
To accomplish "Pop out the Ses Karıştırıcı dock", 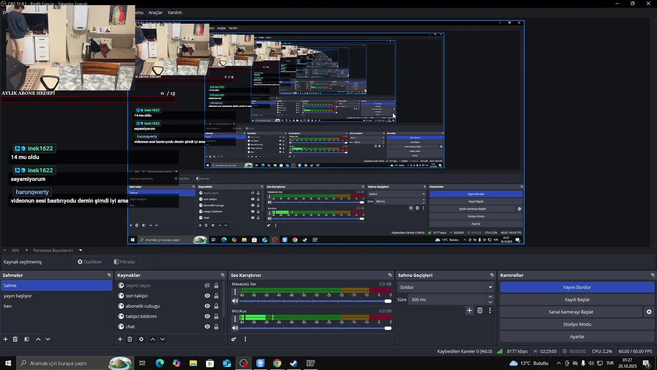I will point(390,275).
